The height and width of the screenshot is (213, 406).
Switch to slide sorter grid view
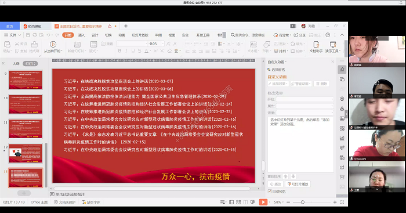tap(238, 202)
